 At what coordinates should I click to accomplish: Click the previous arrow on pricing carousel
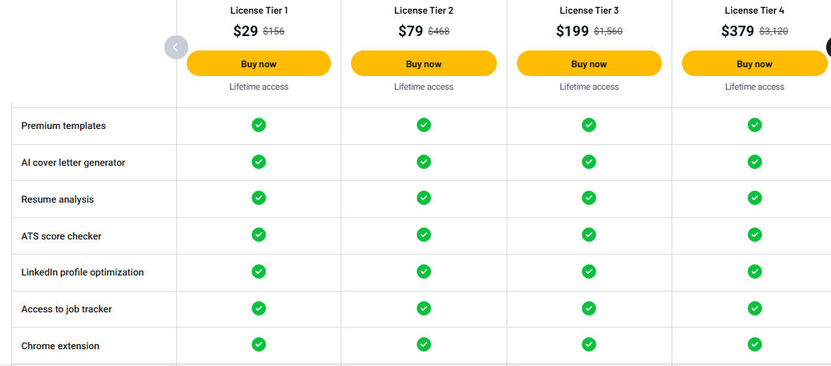(x=175, y=47)
